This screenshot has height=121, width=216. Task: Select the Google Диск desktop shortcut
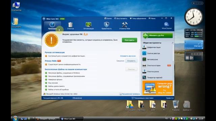[130, 106]
